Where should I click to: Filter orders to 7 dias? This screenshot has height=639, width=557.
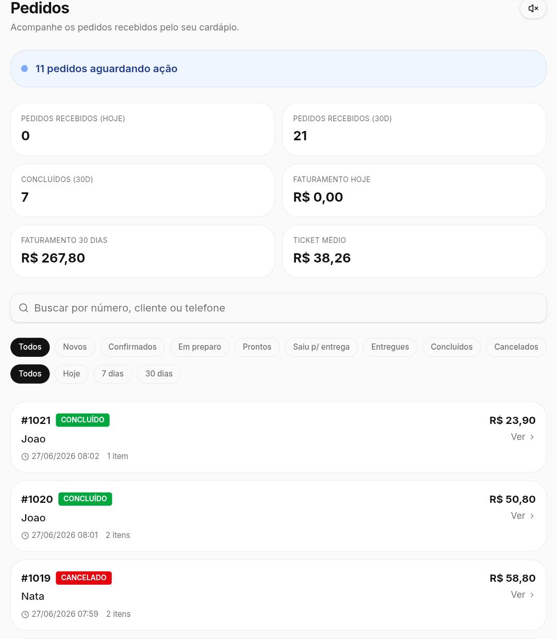pos(112,374)
